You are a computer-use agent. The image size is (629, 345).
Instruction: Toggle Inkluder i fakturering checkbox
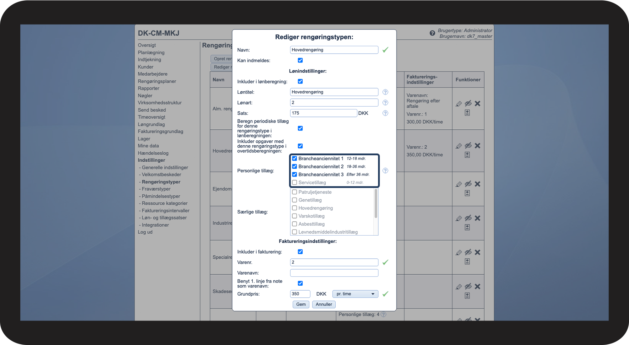300,252
